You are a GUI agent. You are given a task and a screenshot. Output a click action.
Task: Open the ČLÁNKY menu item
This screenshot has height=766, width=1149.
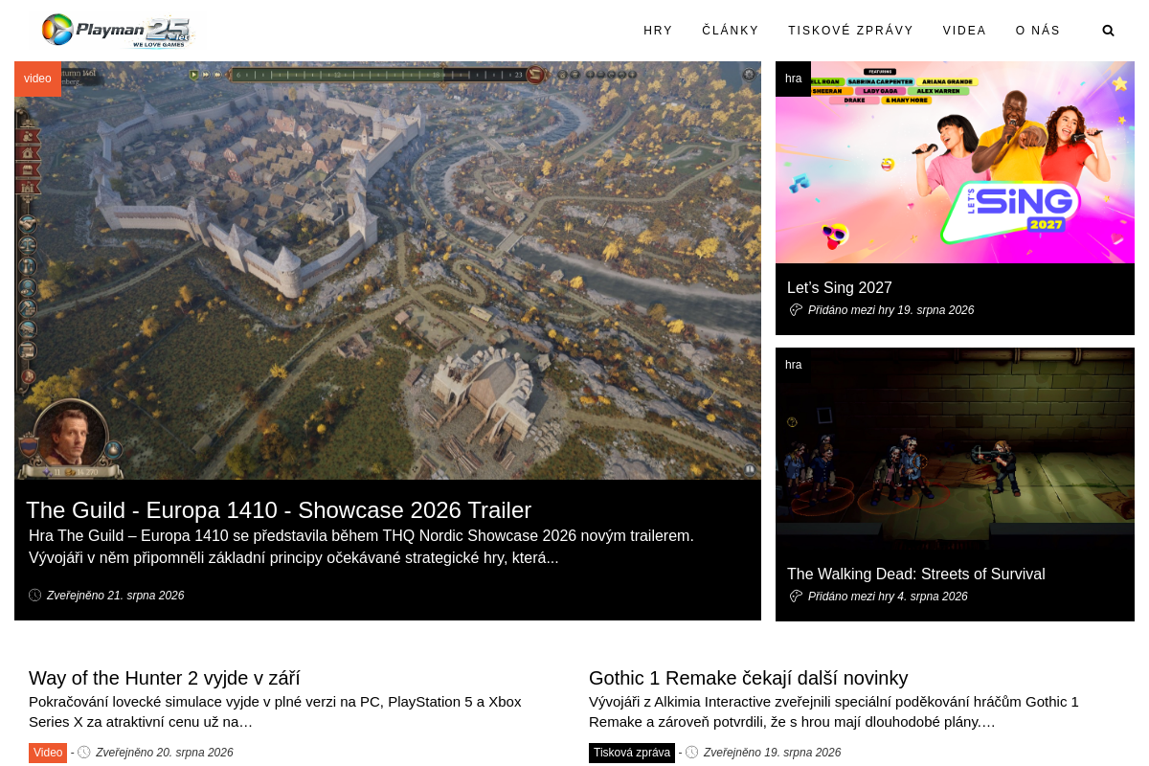[x=731, y=31]
